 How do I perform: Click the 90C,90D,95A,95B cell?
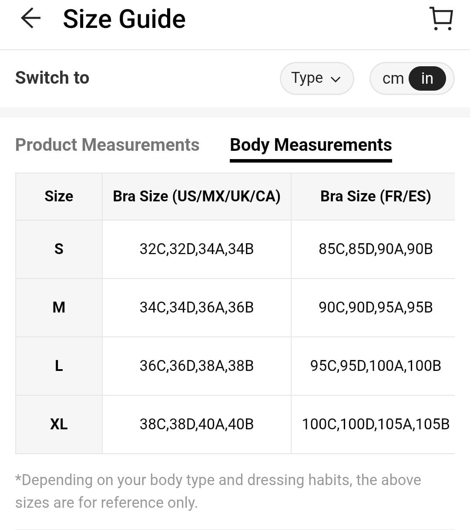pyautogui.click(x=376, y=307)
